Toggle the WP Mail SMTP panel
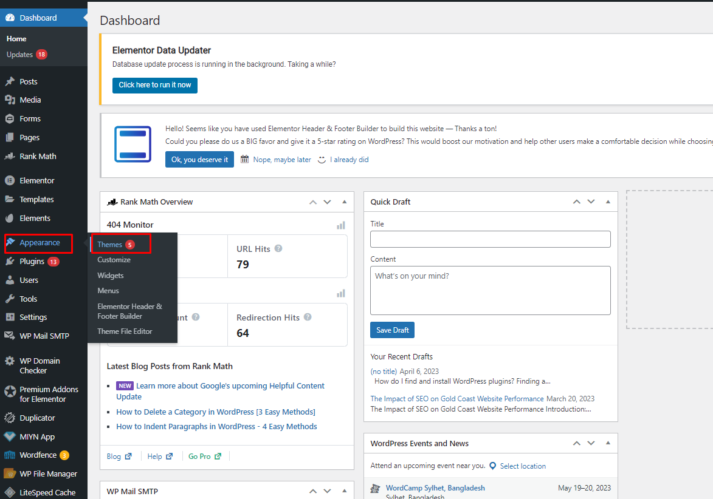The image size is (713, 499). tap(344, 491)
